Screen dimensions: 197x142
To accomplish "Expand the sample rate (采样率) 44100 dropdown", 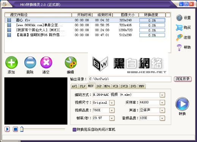I will click(x=162, y=103).
